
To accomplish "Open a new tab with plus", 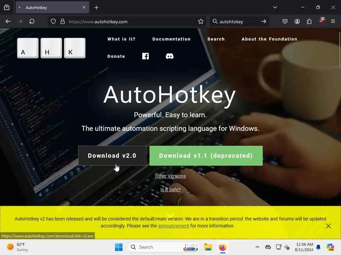I will pos(96,8).
